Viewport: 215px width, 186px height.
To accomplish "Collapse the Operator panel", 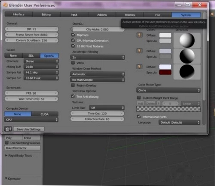I will (13, 178).
